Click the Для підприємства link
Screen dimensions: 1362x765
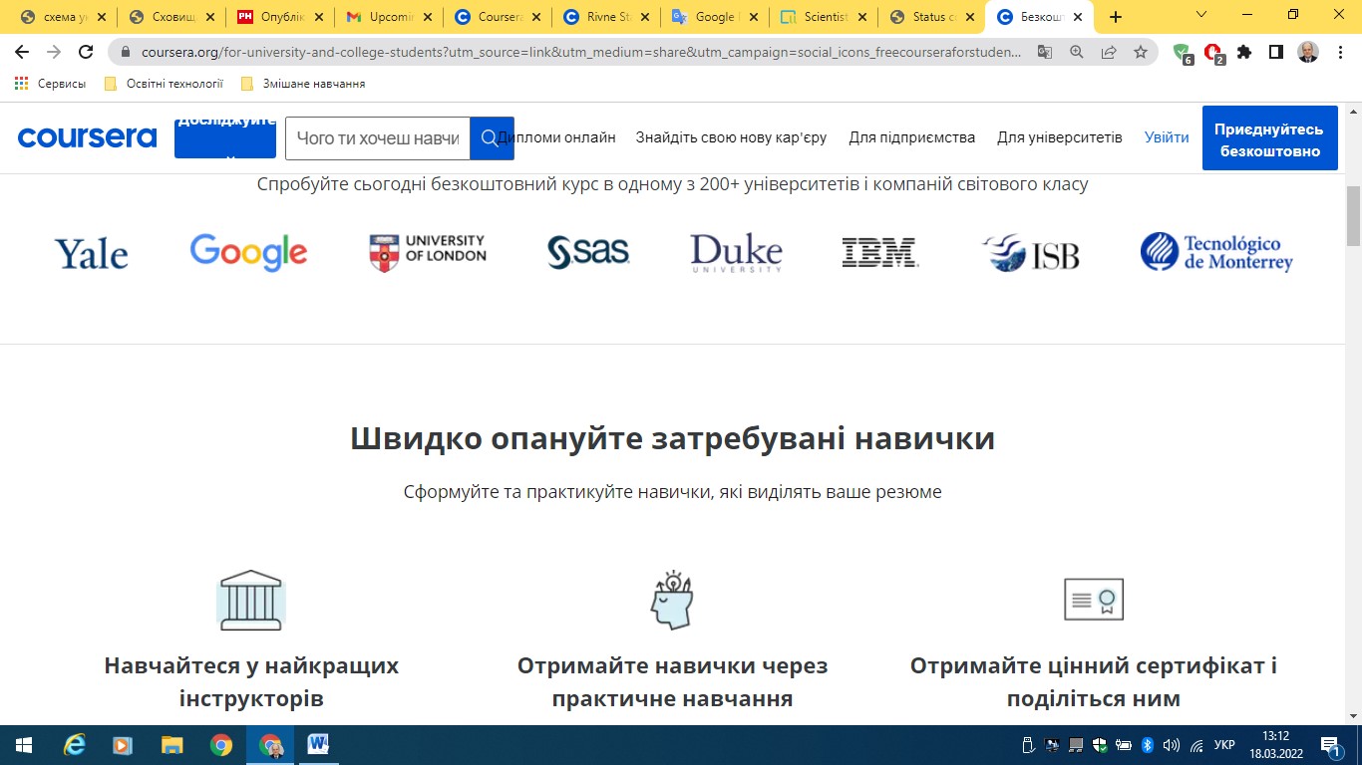pyautogui.click(x=911, y=137)
